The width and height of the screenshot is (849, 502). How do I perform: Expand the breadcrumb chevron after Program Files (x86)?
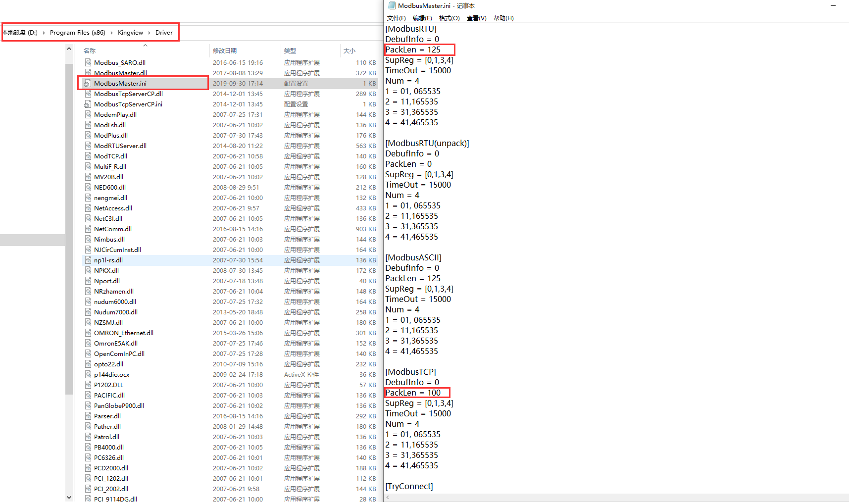111,33
